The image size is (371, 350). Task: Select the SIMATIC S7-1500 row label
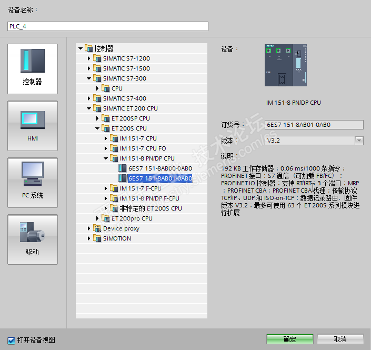127,68
